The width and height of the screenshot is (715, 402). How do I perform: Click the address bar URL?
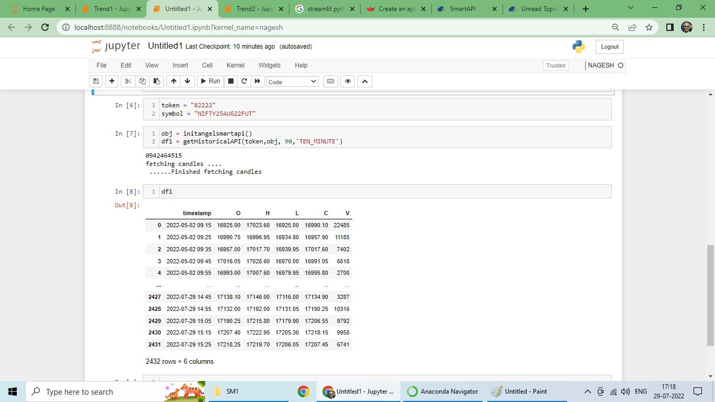coord(178,28)
